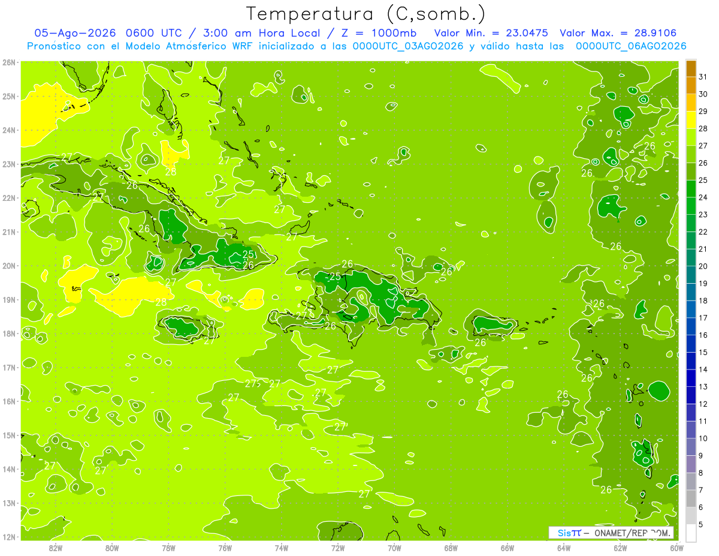Image resolution: width=719 pixels, height=556 pixels.
Task: Click the '74W' longitude axis label
Action: 282,548
